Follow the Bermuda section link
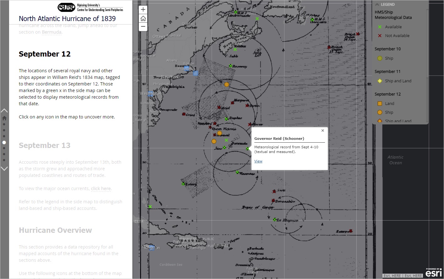Viewport: 444px width, 279px height. click(x=51, y=32)
